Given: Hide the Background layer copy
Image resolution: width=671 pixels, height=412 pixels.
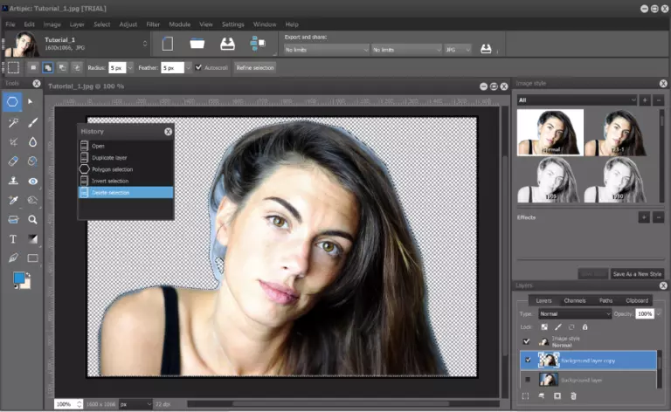Looking at the screenshot, I should [x=526, y=360].
